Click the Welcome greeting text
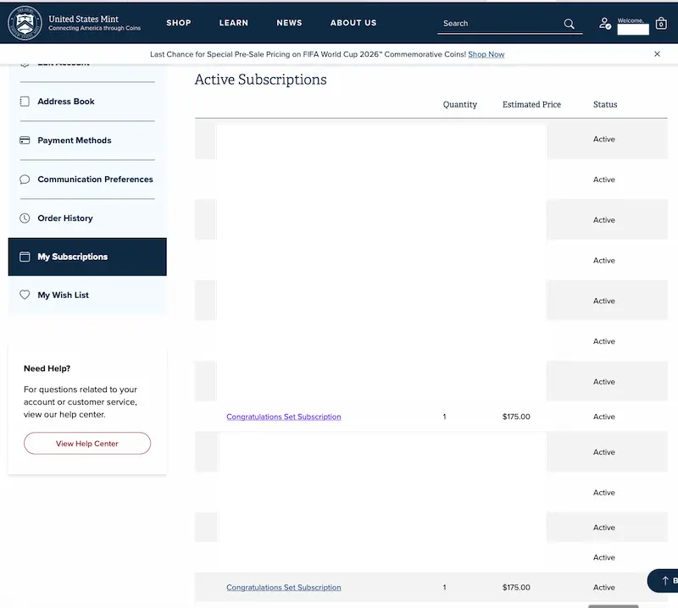Viewport: 678px width, 608px height. [x=631, y=20]
